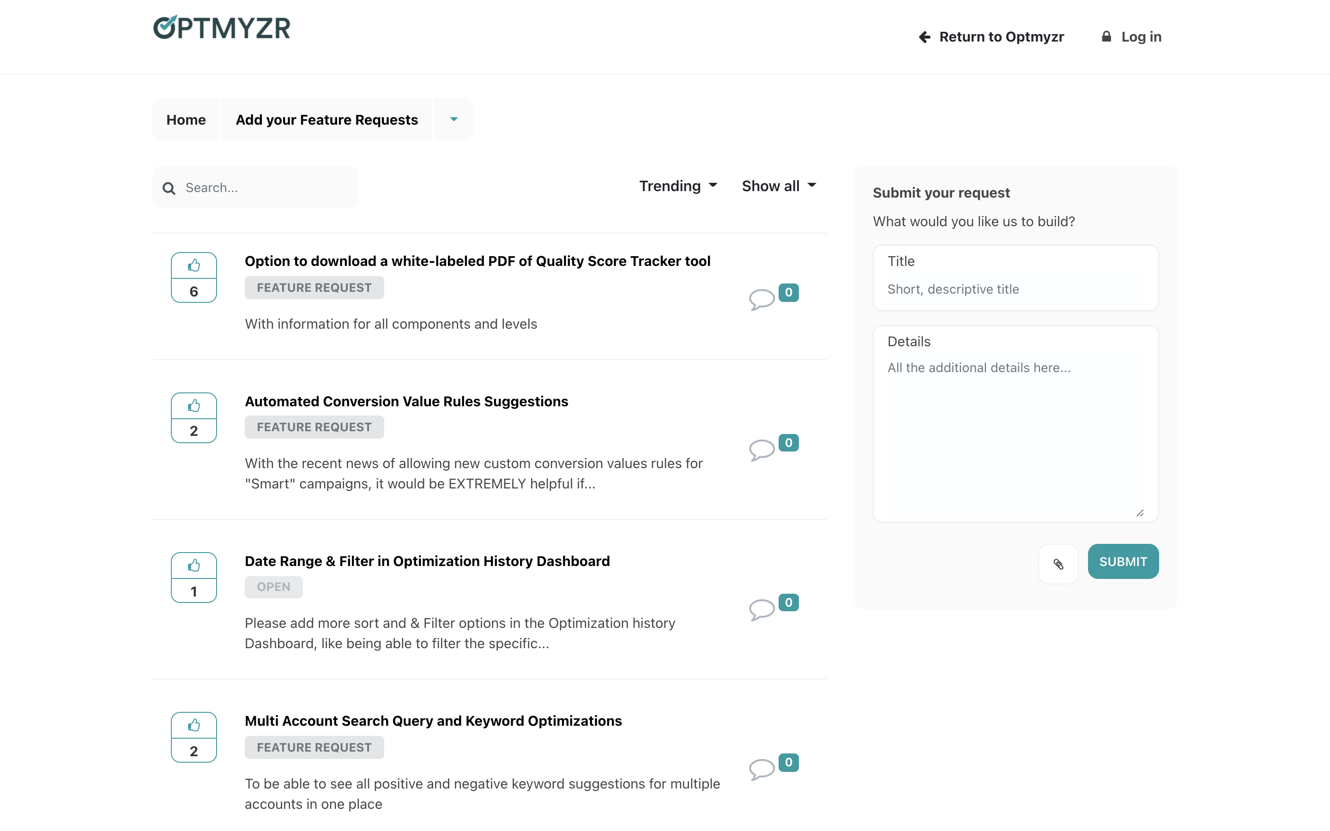This screenshot has height=831, width=1330.
Task: Upvote the Quality Score Tracker PDF request
Action: click(194, 265)
